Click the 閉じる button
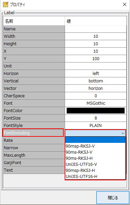 coord(113,198)
